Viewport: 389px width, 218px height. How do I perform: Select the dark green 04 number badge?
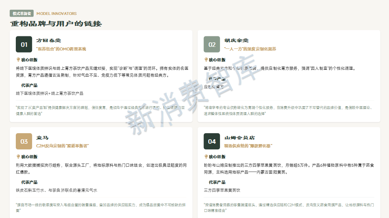212,141
